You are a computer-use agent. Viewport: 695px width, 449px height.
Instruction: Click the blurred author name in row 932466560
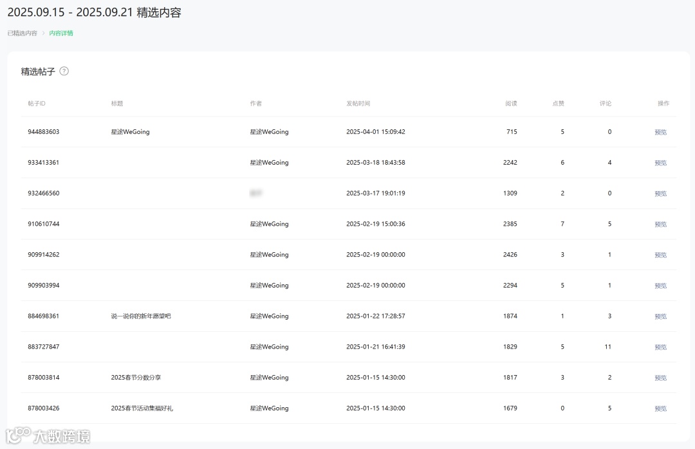pos(255,193)
